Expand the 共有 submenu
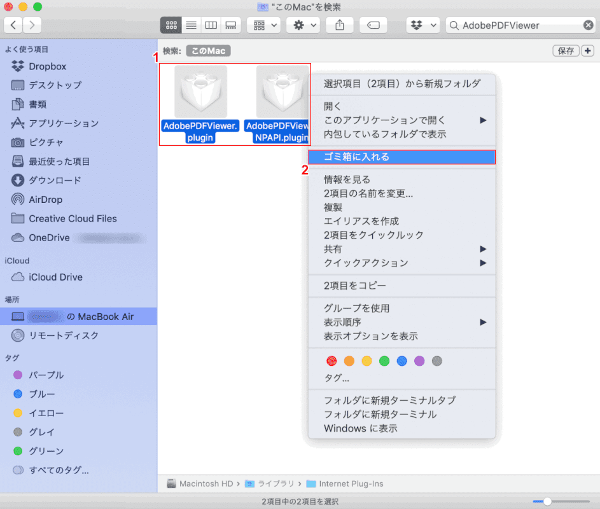This screenshot has width=600, height=509. coord(401,249)
